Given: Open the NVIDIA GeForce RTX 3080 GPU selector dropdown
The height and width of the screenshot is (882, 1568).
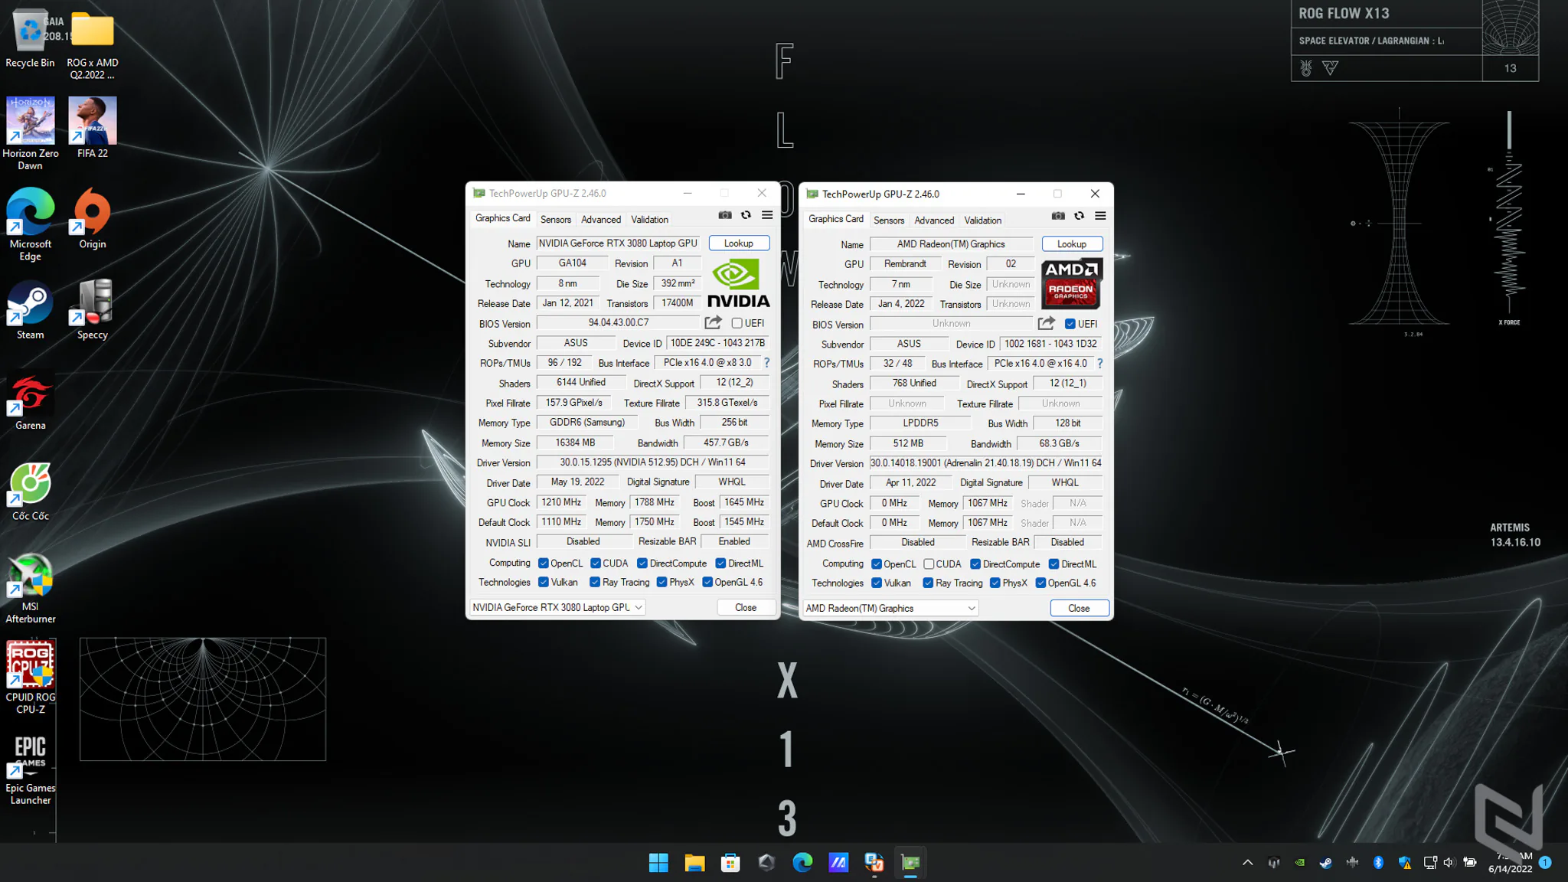Looking at the screenshot, I should pos(557,607).
